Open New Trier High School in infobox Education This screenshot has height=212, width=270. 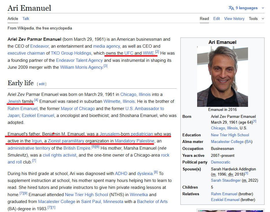(230, 135)
